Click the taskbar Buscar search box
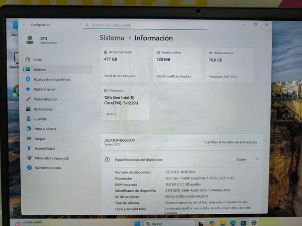Viewport: 302px width, 226px height. tap(169, 224)
